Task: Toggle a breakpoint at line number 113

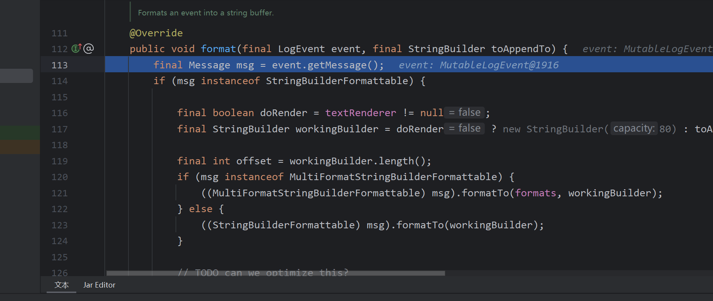Action: pos(60,65)
